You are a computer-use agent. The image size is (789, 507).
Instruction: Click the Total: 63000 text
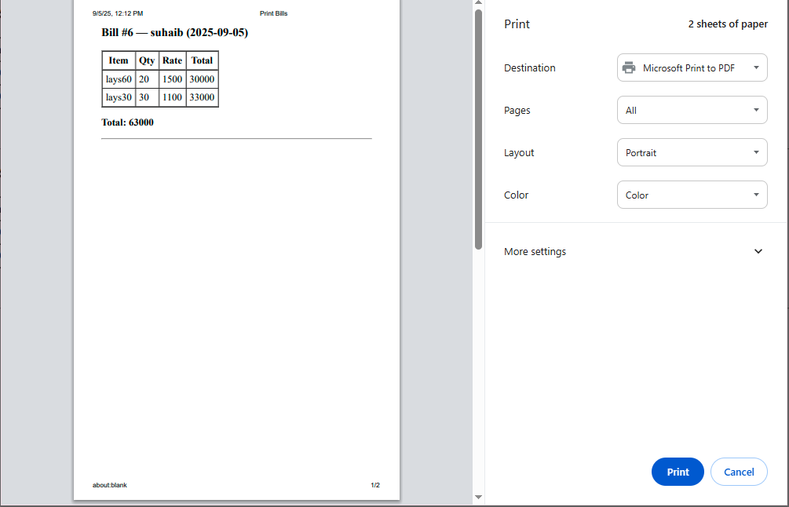tap(126, 122)
